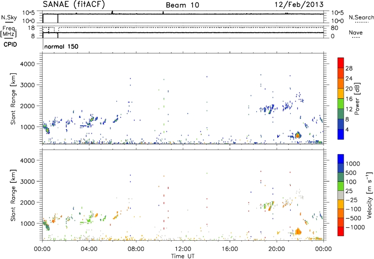374x259 pixels.
Task: Select the N.Search legend label
Action: point(361,17)
